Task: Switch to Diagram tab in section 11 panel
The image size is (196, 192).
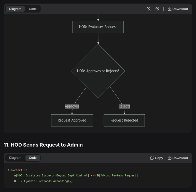Action: [x=15, y=158]
